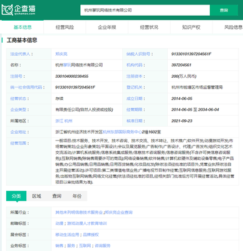
Task: Click registered capital value 200(万人民币)
Action: (184, 76)
